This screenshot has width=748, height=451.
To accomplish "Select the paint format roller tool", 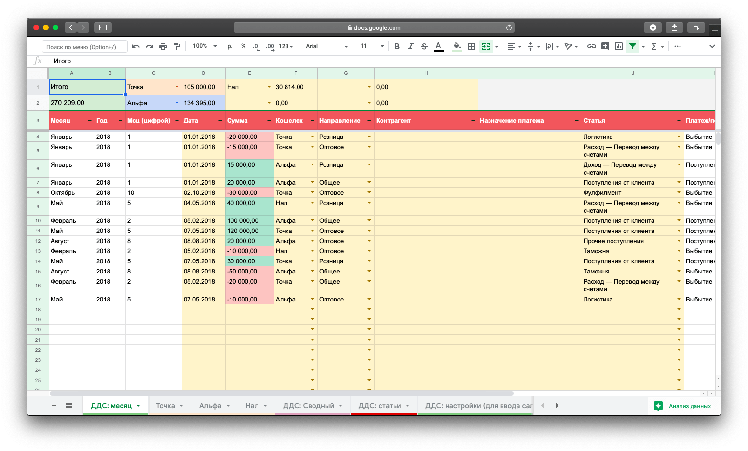I will [x=177, y=46].
